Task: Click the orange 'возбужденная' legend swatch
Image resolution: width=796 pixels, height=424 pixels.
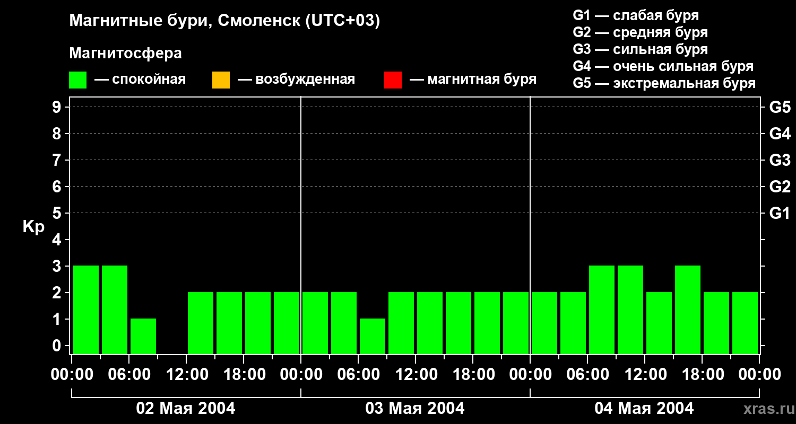Action: click(221, 80)
